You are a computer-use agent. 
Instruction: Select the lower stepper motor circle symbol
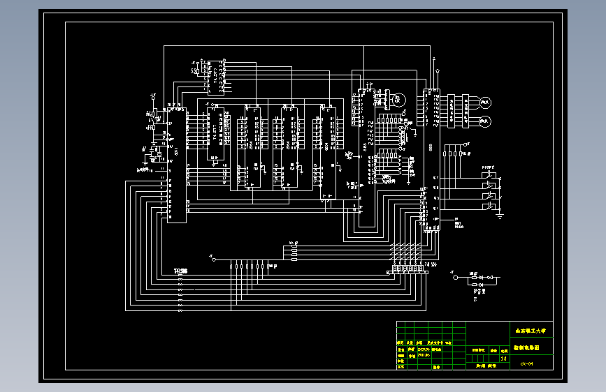485,121
